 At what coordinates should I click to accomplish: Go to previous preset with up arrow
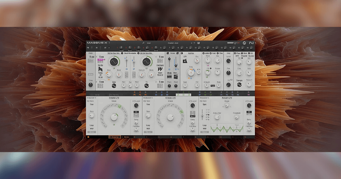192,43
